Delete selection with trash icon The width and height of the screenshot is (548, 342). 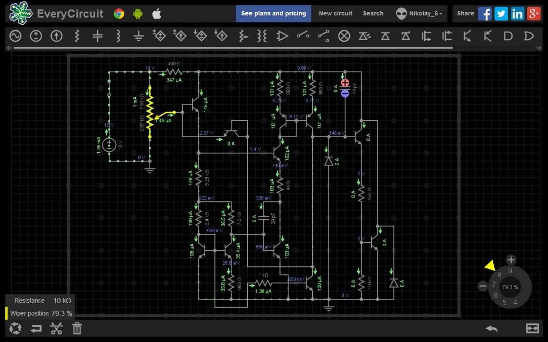click(77, 328)
